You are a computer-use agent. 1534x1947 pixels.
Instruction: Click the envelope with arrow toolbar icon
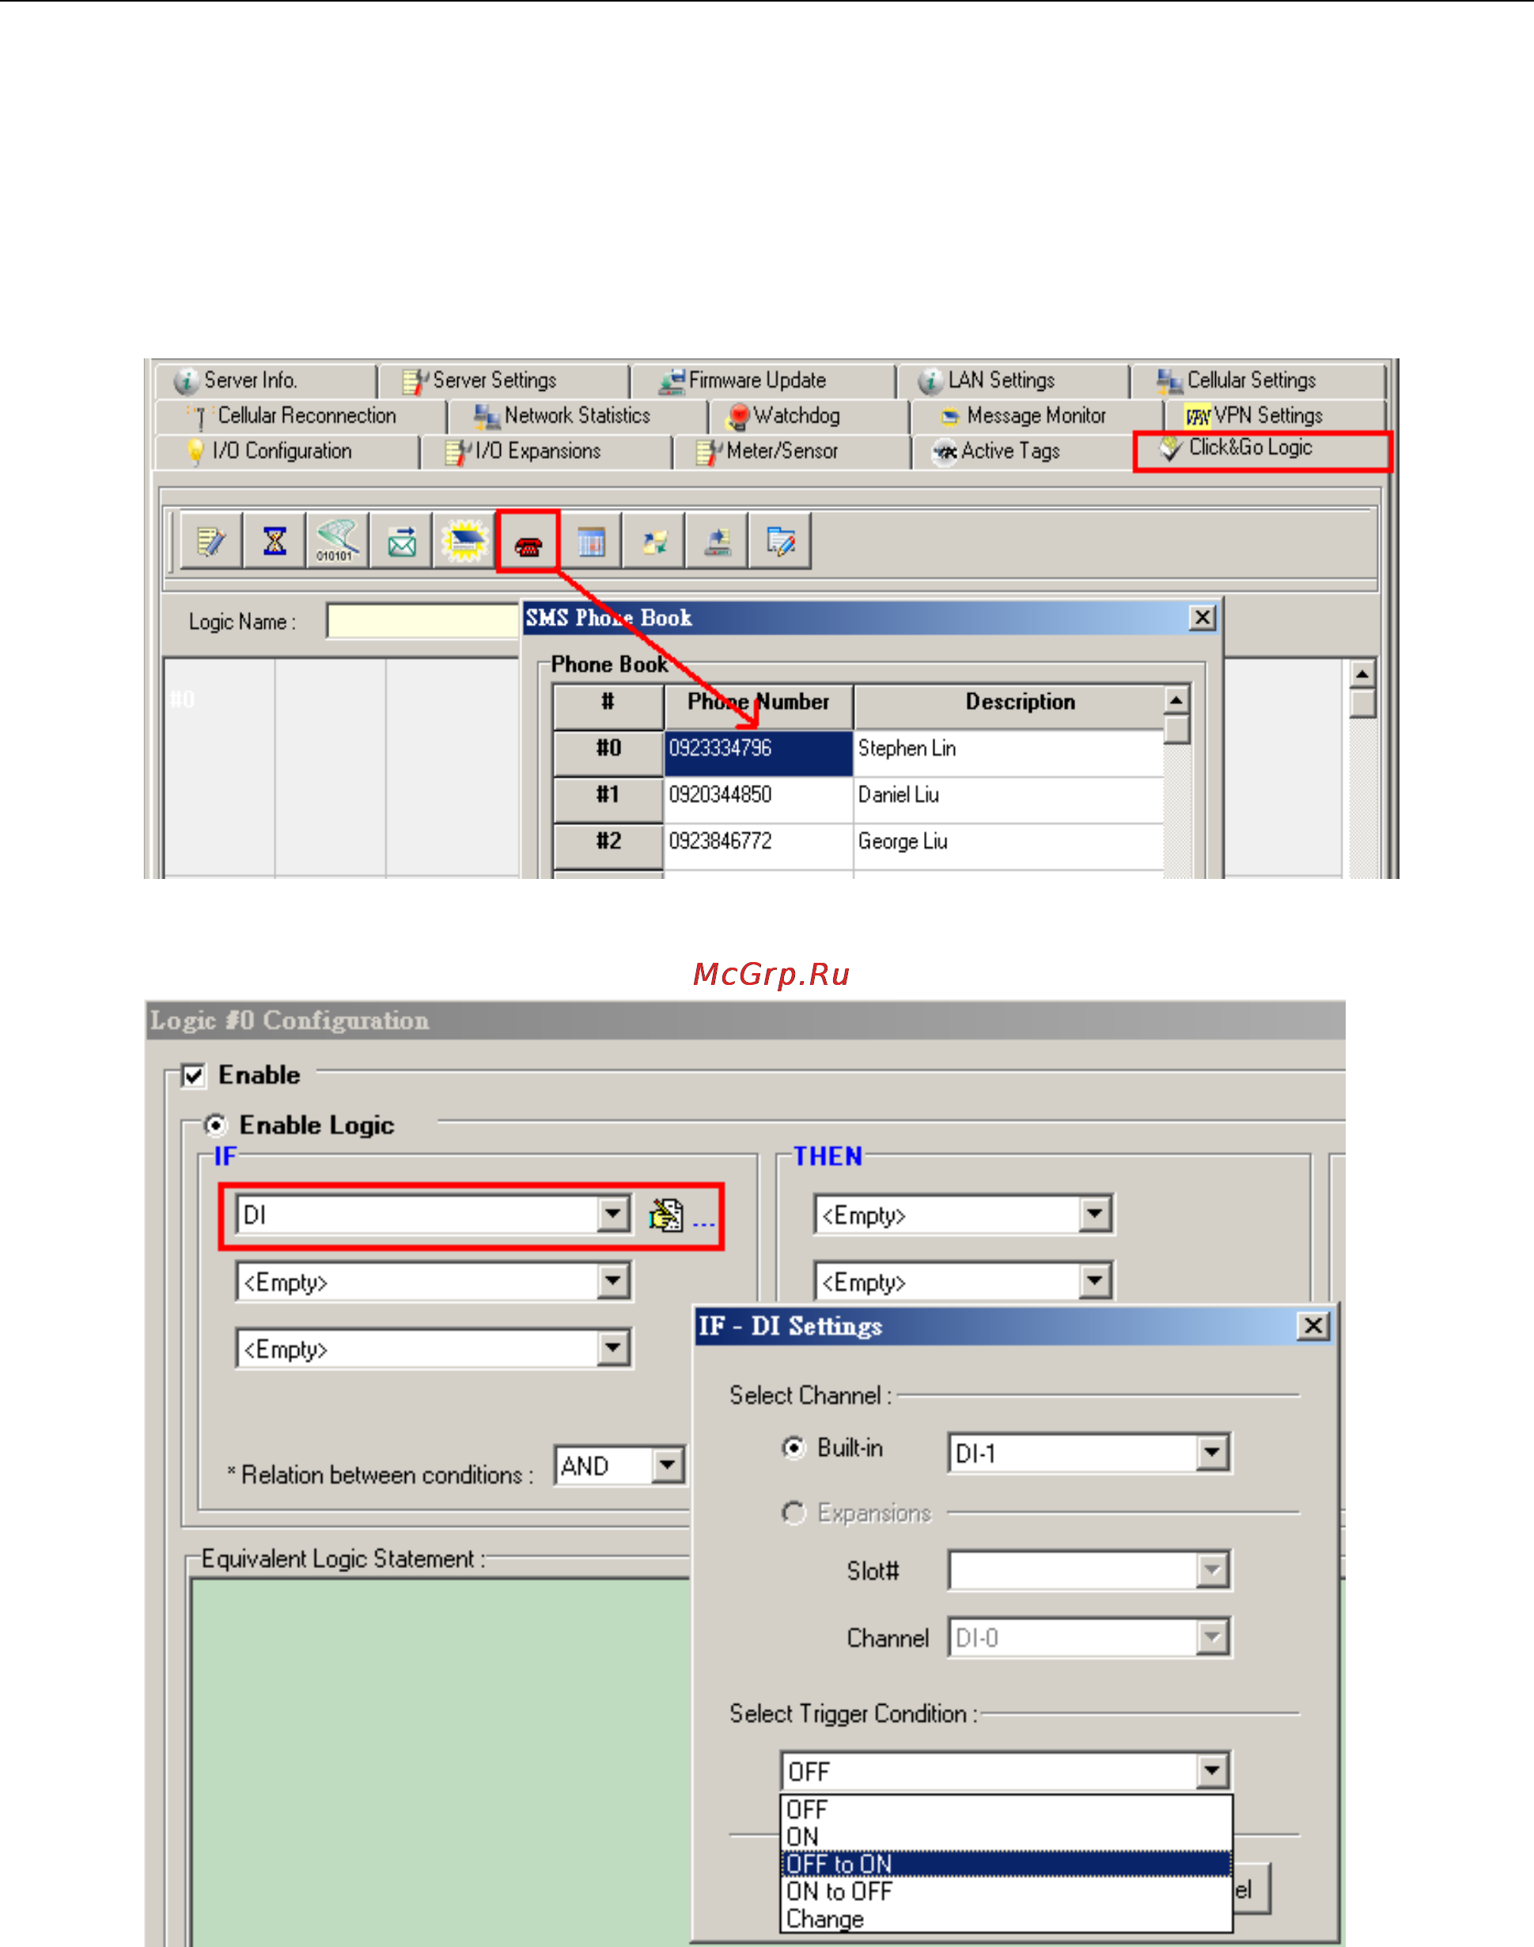pos(401,541)
